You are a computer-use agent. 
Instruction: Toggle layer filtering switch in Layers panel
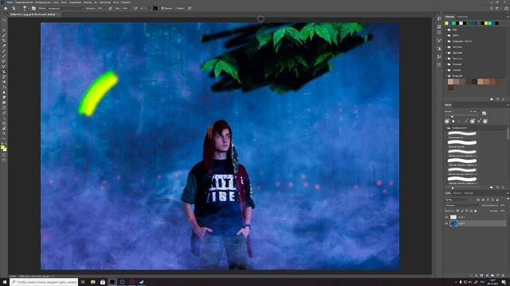pos(508,199)
